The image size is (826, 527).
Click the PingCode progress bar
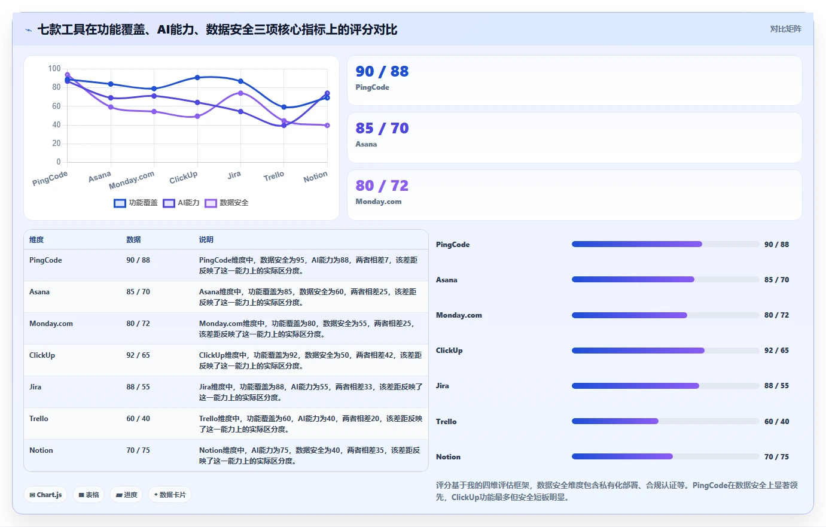[x=665, y=244]
